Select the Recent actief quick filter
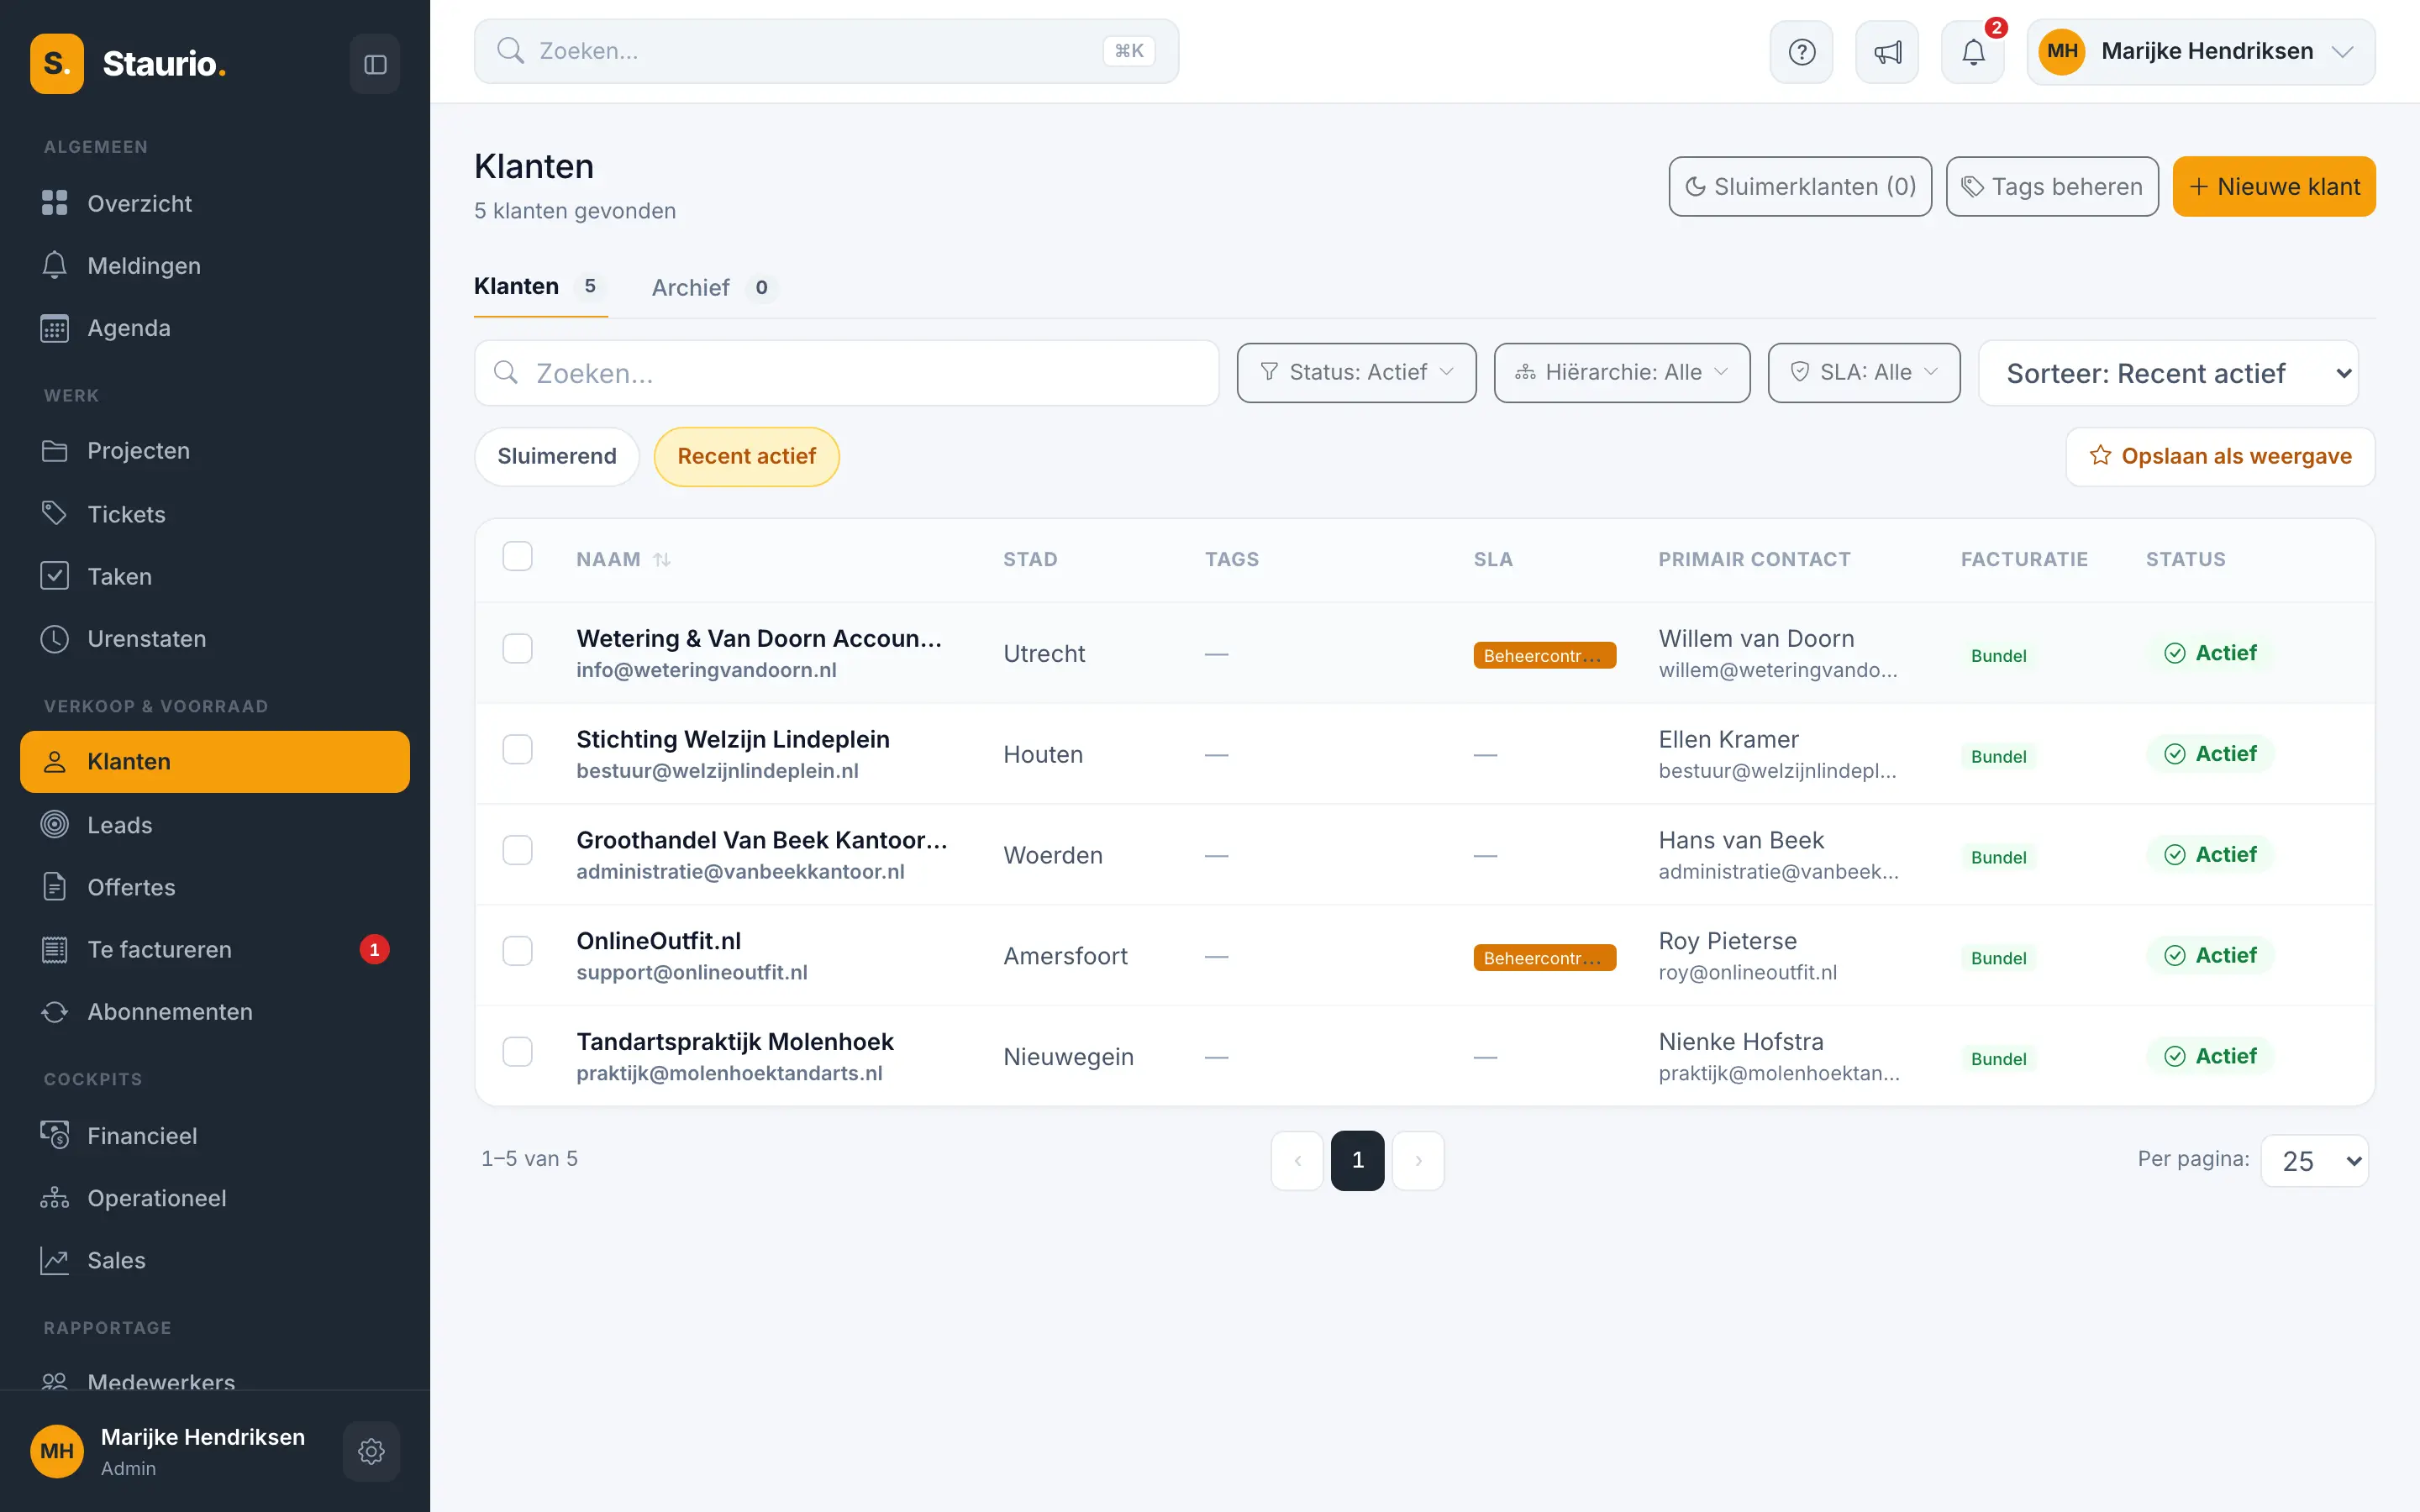Image resolution: width=2420 pixels, height=1512 pixels. click(747, 457)
